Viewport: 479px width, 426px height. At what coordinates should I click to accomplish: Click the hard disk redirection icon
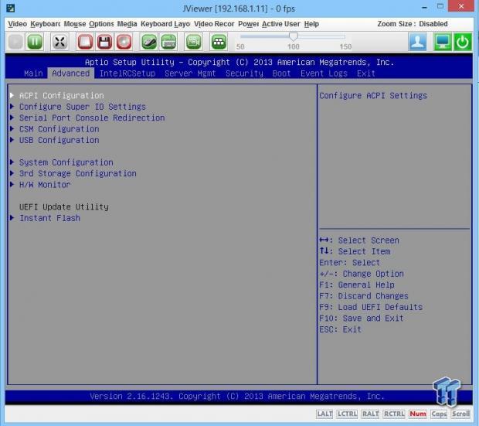[x=85, y=42]
